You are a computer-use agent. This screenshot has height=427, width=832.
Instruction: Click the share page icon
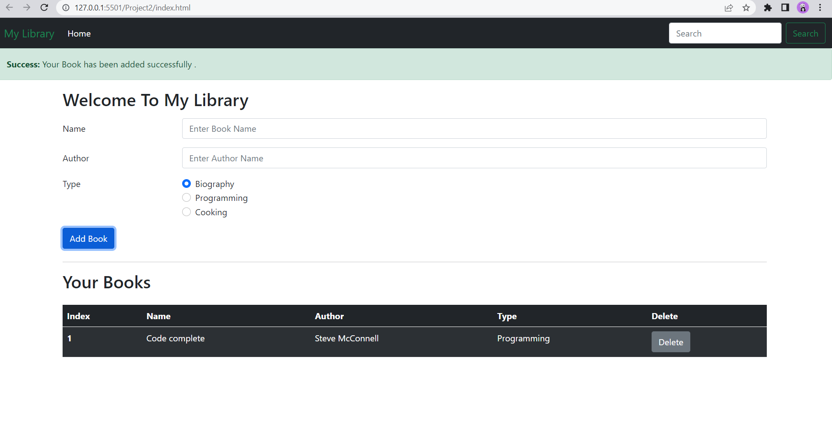click(x=729, y=7)
